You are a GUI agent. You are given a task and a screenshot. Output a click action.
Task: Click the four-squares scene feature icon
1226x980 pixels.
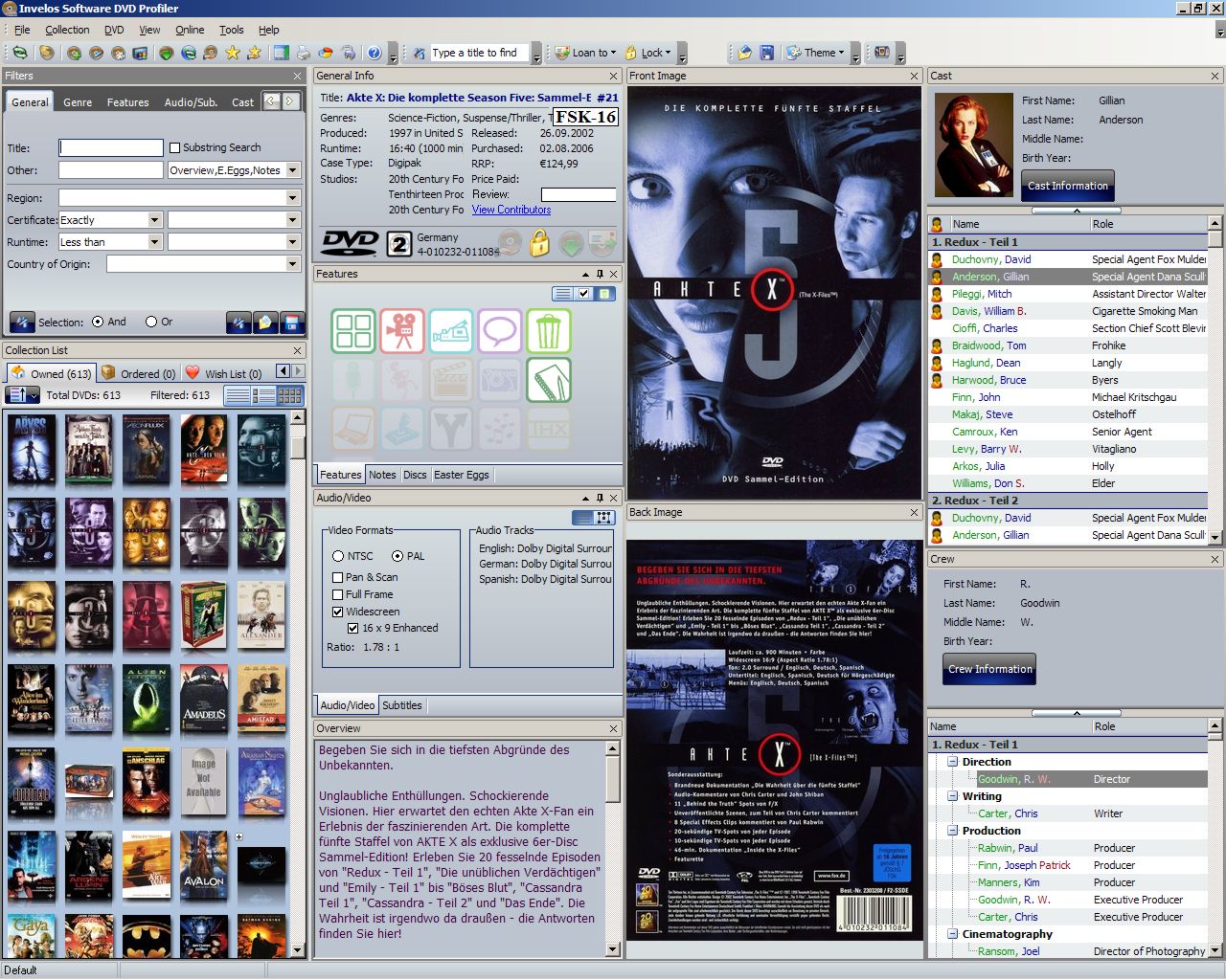[x=353, y=331]
